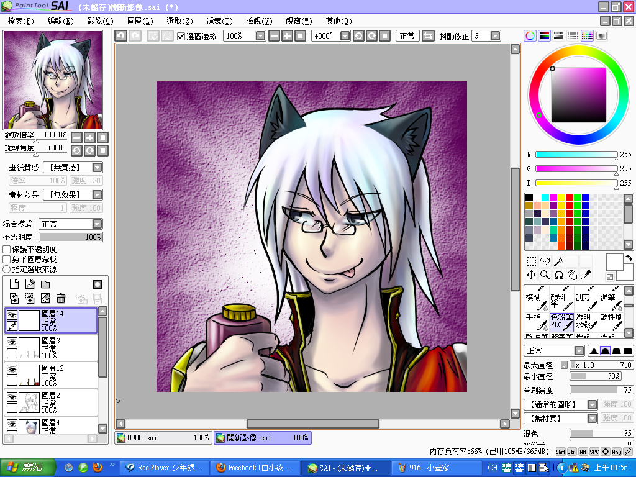Toggle the 選區邊緣 checkbox

pyautogui.click(x=181, y=37)
